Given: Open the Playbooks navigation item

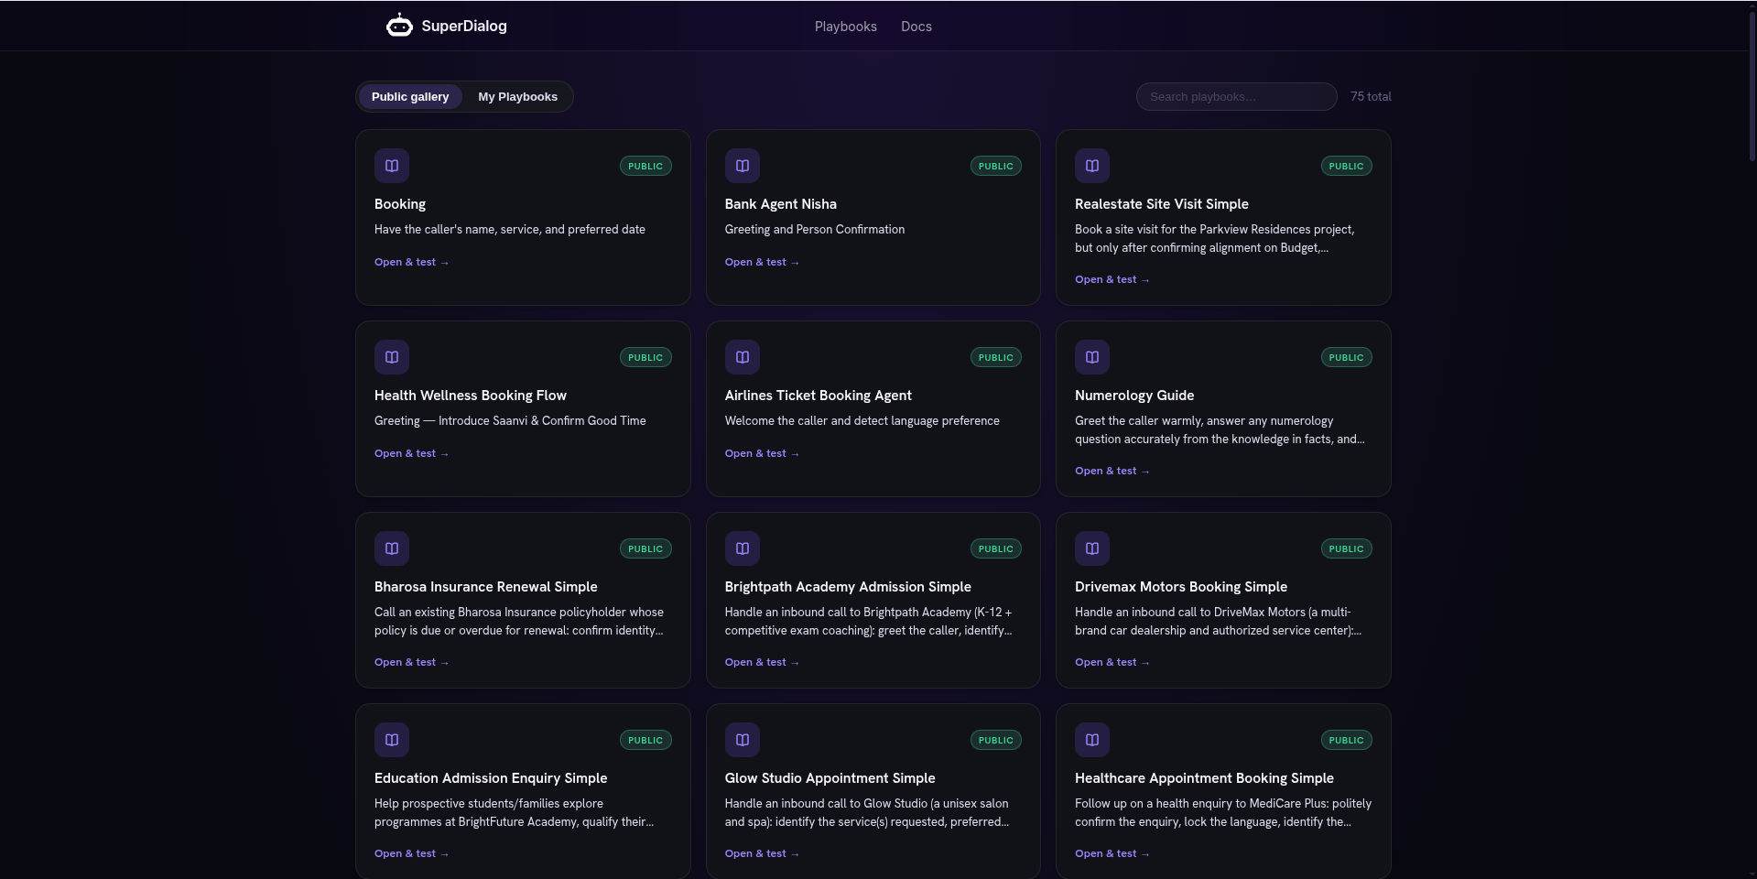Looking at the screenshot, I should 846,27.
